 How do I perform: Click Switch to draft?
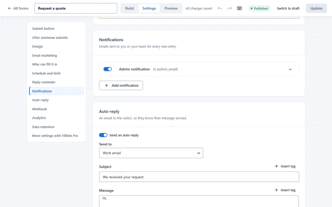pyautogui.click(x=288, y=8)
